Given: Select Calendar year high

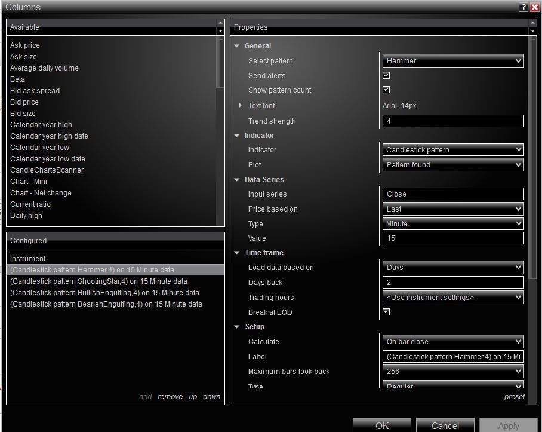Looking at the screenshot, I should click(41, 125).
